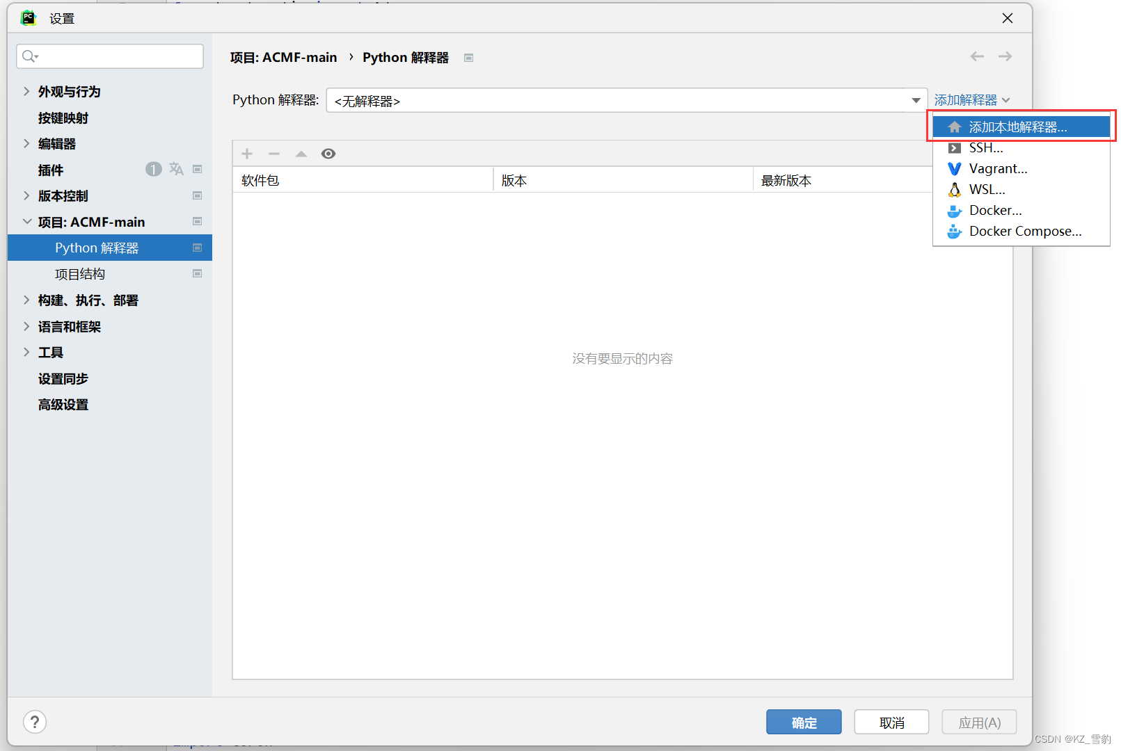Click the 取消 button
This screenshot has width=1121, height=751.
891,722
